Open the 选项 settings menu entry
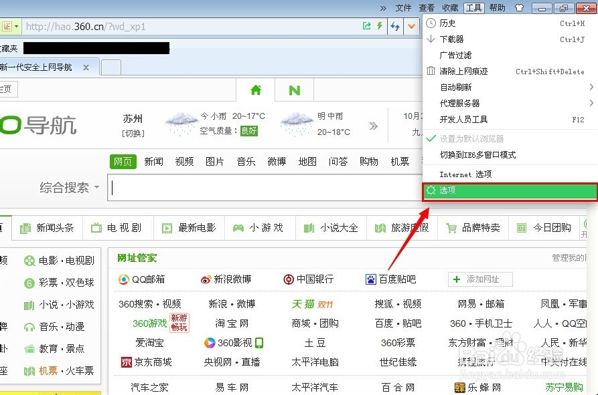This screenshot has width=598, height=395. 510,190
